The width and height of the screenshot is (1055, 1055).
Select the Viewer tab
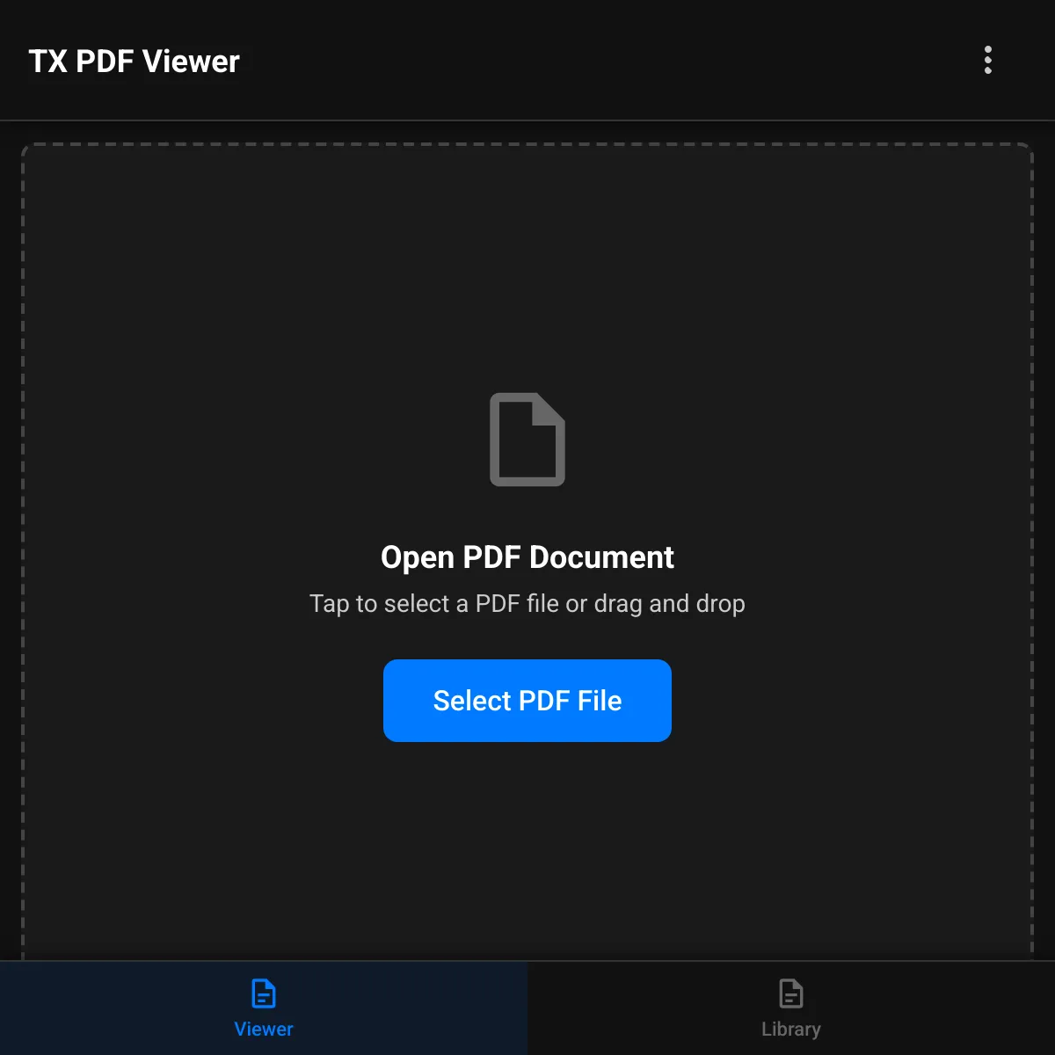(264, 1008)
